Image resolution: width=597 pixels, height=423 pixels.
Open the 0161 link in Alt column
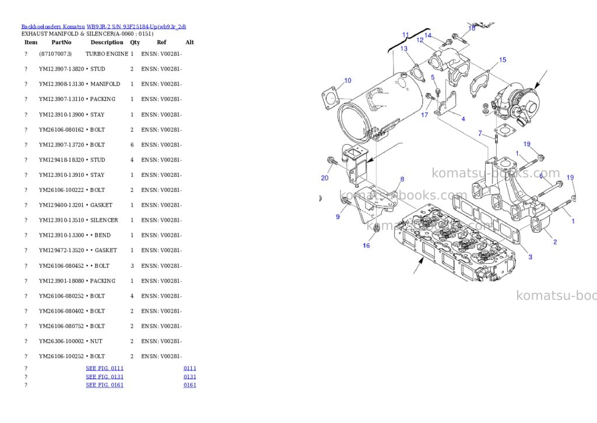click(x=189, y=385)
